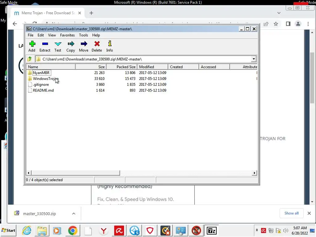Open Chrome three-dot menu
Screen dimensions: 316x237
308,24
